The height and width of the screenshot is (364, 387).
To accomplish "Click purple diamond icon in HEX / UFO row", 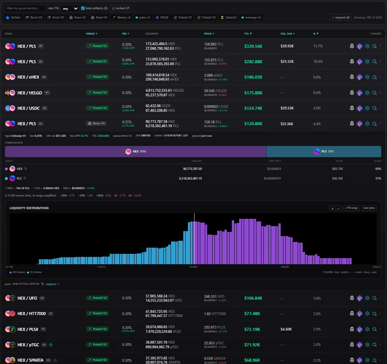I will [x=360, y=298].
